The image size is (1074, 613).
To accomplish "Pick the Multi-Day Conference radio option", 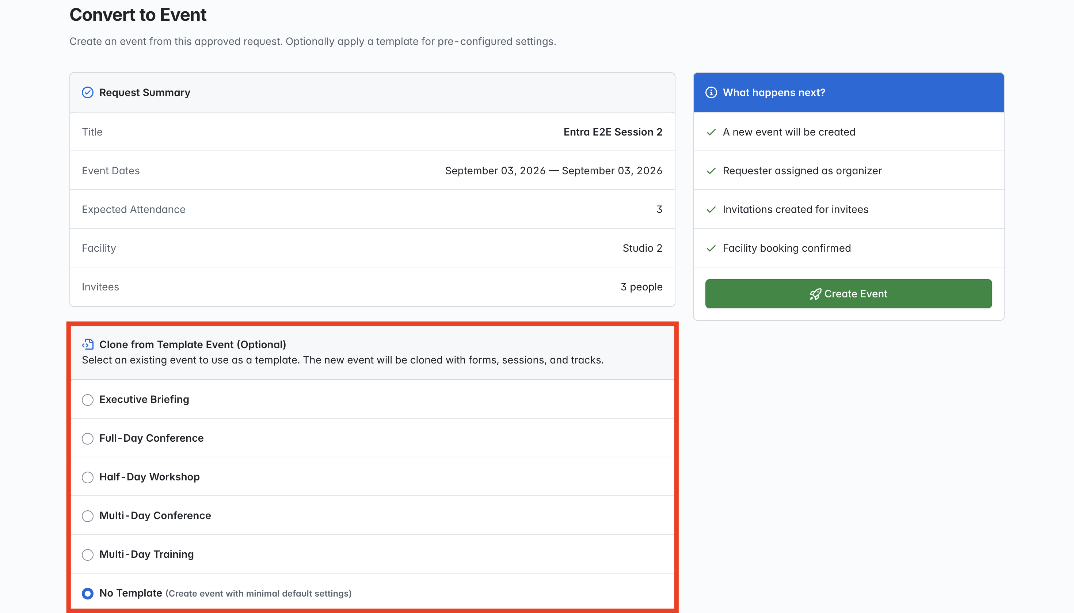I will coord(88,516).
